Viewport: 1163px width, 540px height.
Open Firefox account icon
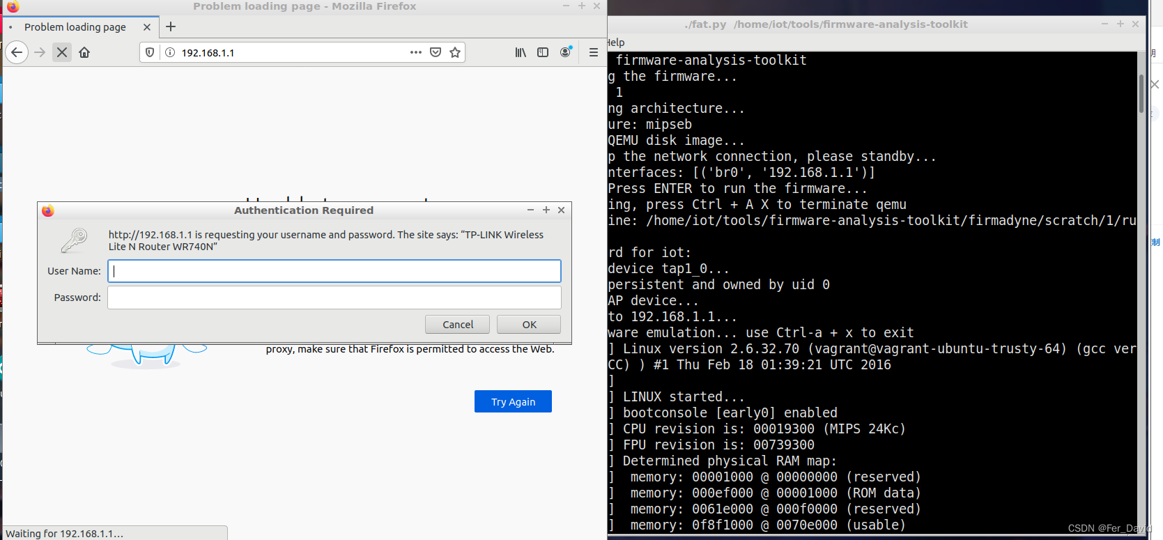(x=566, y=52)
